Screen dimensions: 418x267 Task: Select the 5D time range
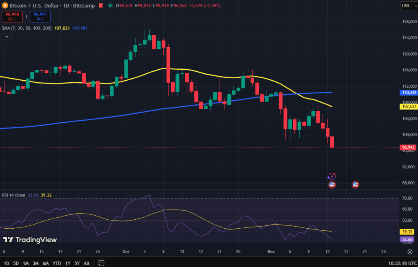[x=16, y=263]
